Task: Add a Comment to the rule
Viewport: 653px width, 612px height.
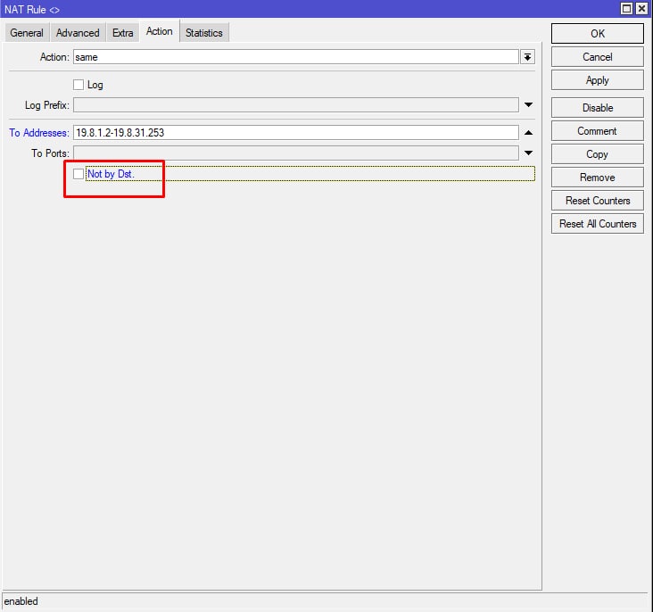Action: [598, 131]
